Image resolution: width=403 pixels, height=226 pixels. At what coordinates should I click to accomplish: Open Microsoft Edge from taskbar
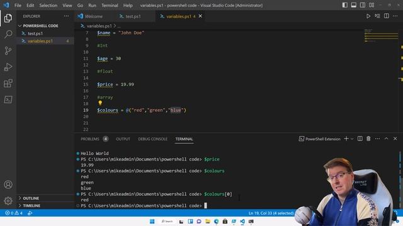tap(217, 222)
